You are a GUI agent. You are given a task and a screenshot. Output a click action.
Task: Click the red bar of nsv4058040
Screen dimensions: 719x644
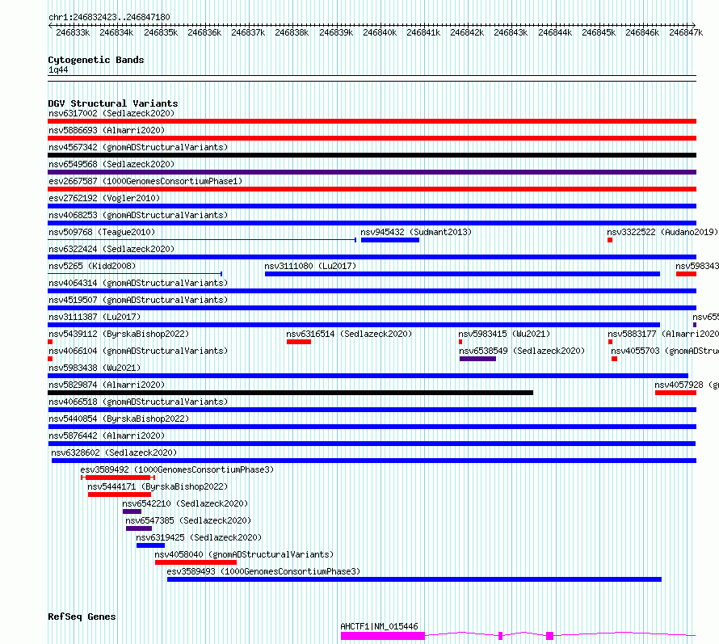(x=196, y=562)
